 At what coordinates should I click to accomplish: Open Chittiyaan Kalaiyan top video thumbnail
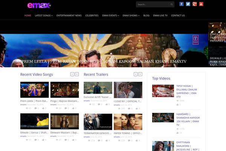pyautogui.click(x=163, y=146)
